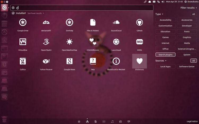This screenshot has width=199, height=124.
Task: Select the Yahoo Finance plugin
Action: [46, 61]
